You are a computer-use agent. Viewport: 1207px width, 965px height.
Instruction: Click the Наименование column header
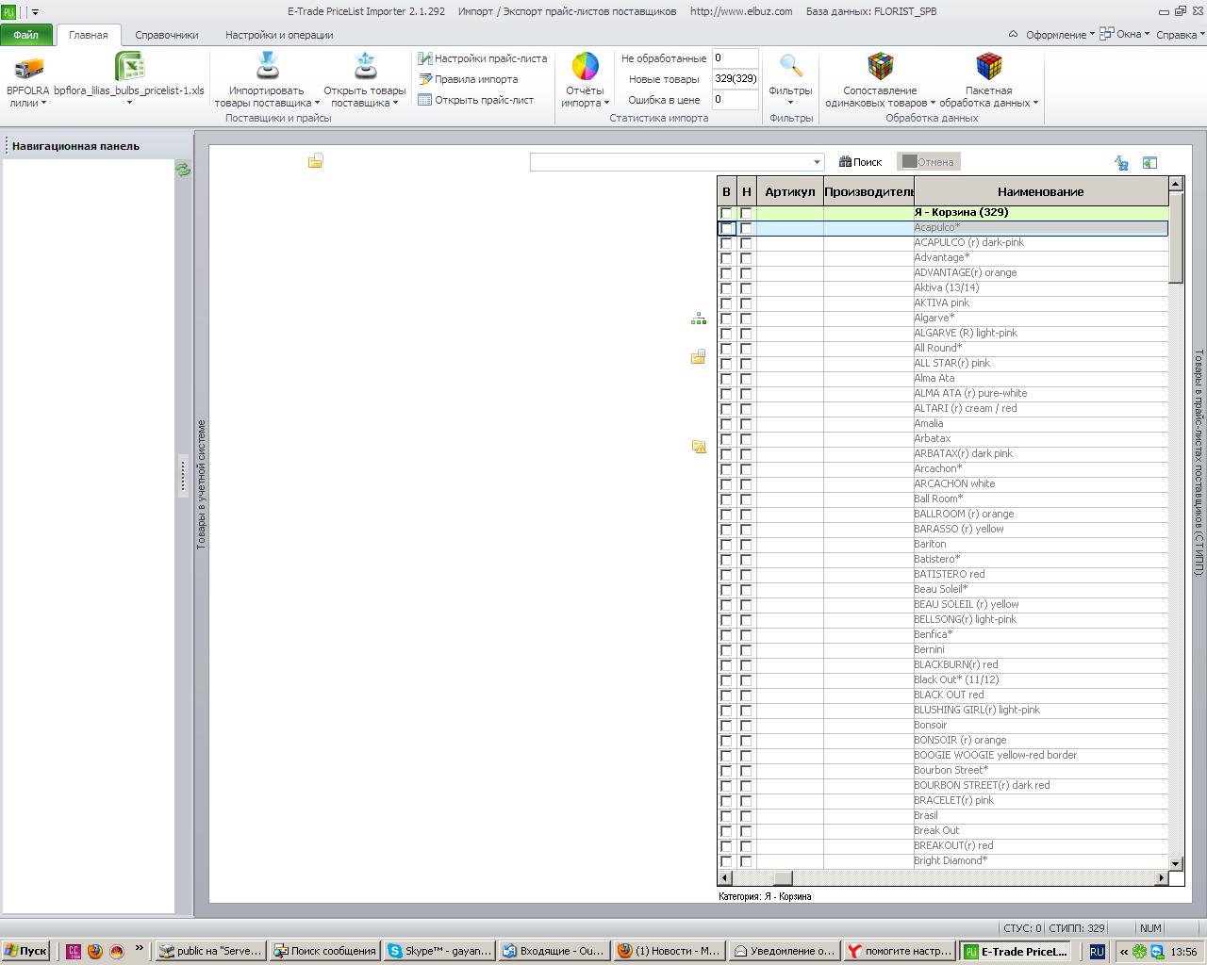(x=1040, y=191)
